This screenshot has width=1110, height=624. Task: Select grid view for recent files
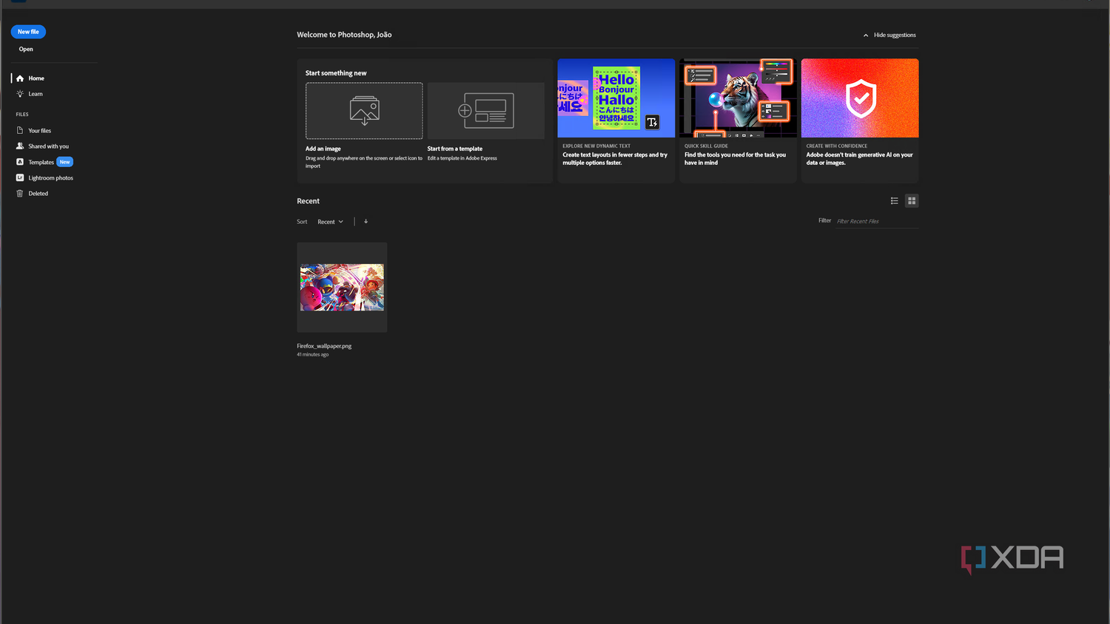tap(912, 200)
